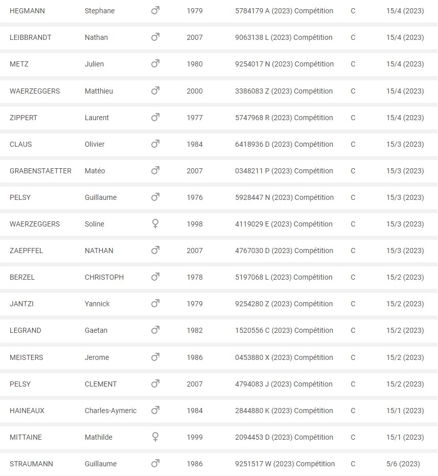The width and height of the screenshot is (438, 476).
Task: Click the female icon in the WAERZEGGERS Soline row
Action: click(x=155, y=224)
